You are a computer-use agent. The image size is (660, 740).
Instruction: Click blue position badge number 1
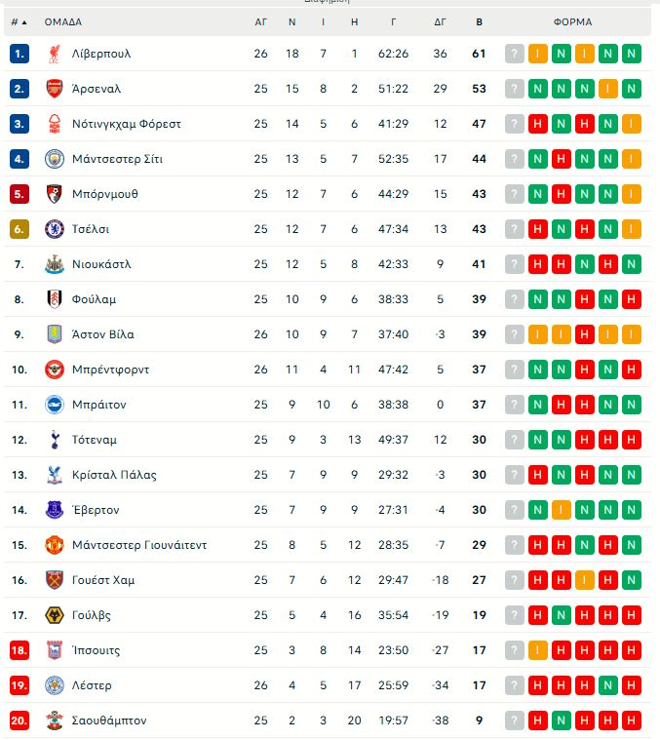(x=19, y=54)
